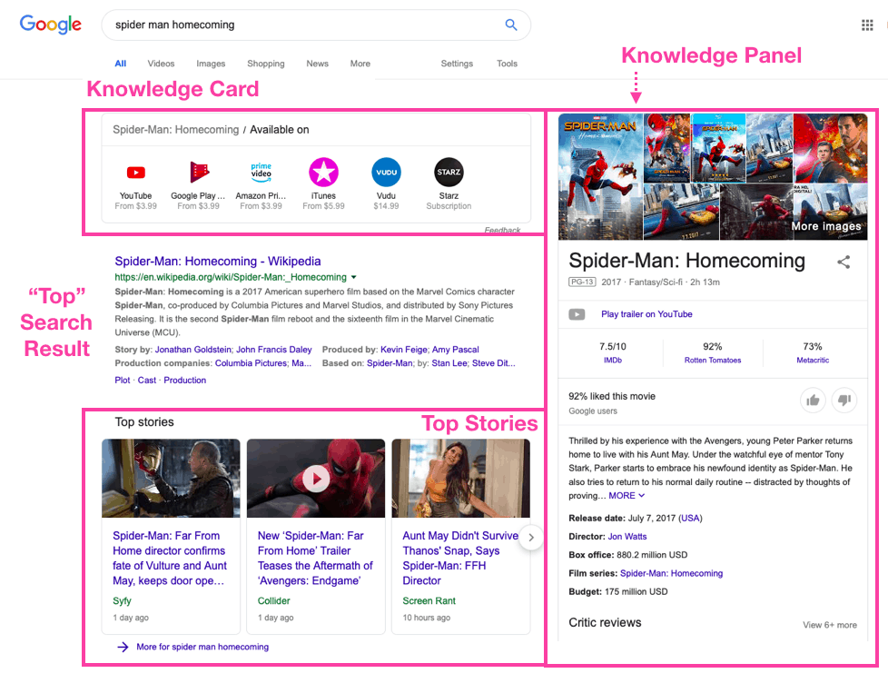Show next top stories with arrow
Image resolution: width=888 pixels, height=693 pixels.
532,538
